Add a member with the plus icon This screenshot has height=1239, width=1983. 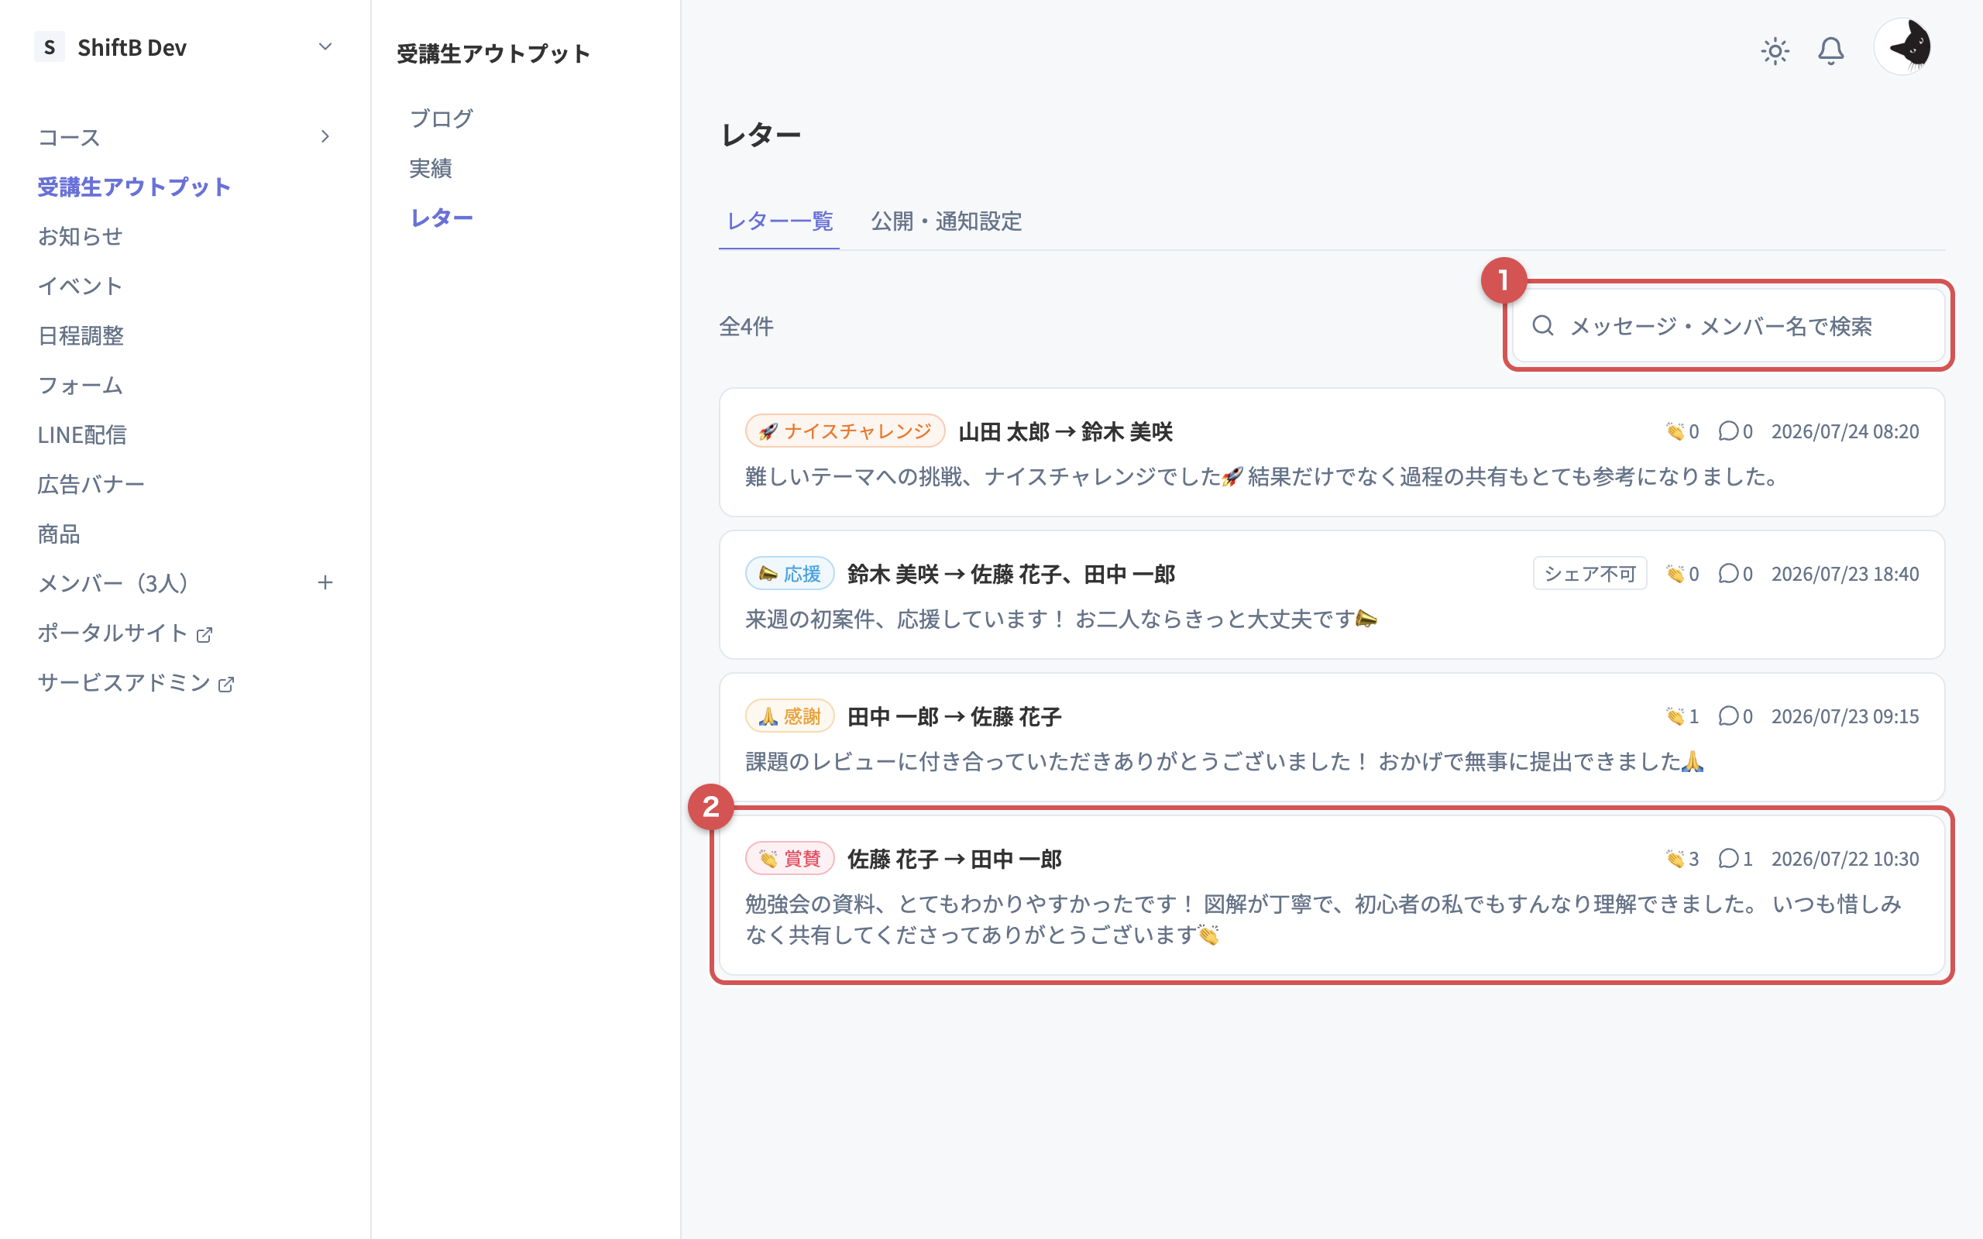325,582
